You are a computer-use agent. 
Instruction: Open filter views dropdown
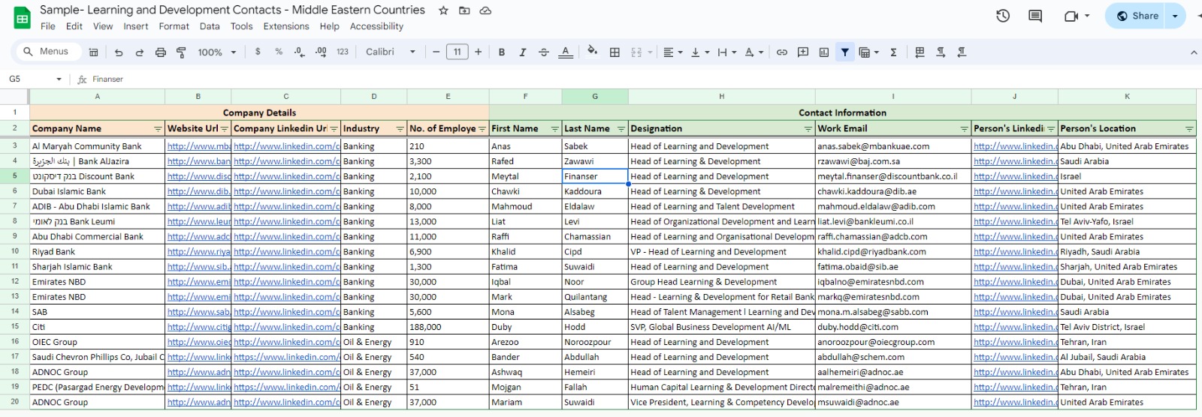click(868, 52)
